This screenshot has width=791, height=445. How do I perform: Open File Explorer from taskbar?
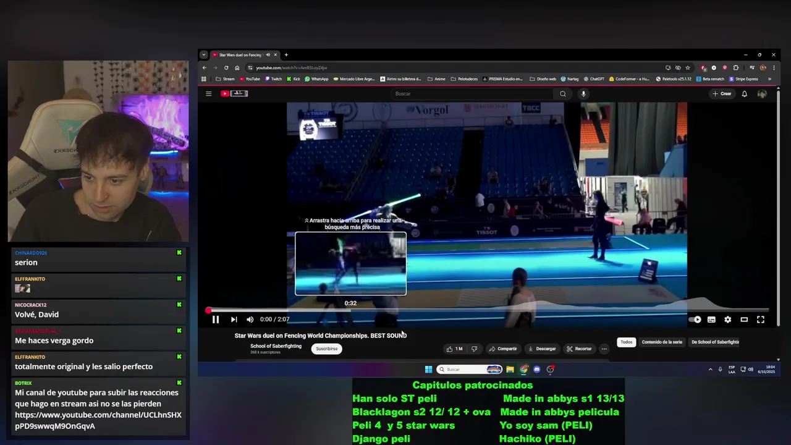510,370
